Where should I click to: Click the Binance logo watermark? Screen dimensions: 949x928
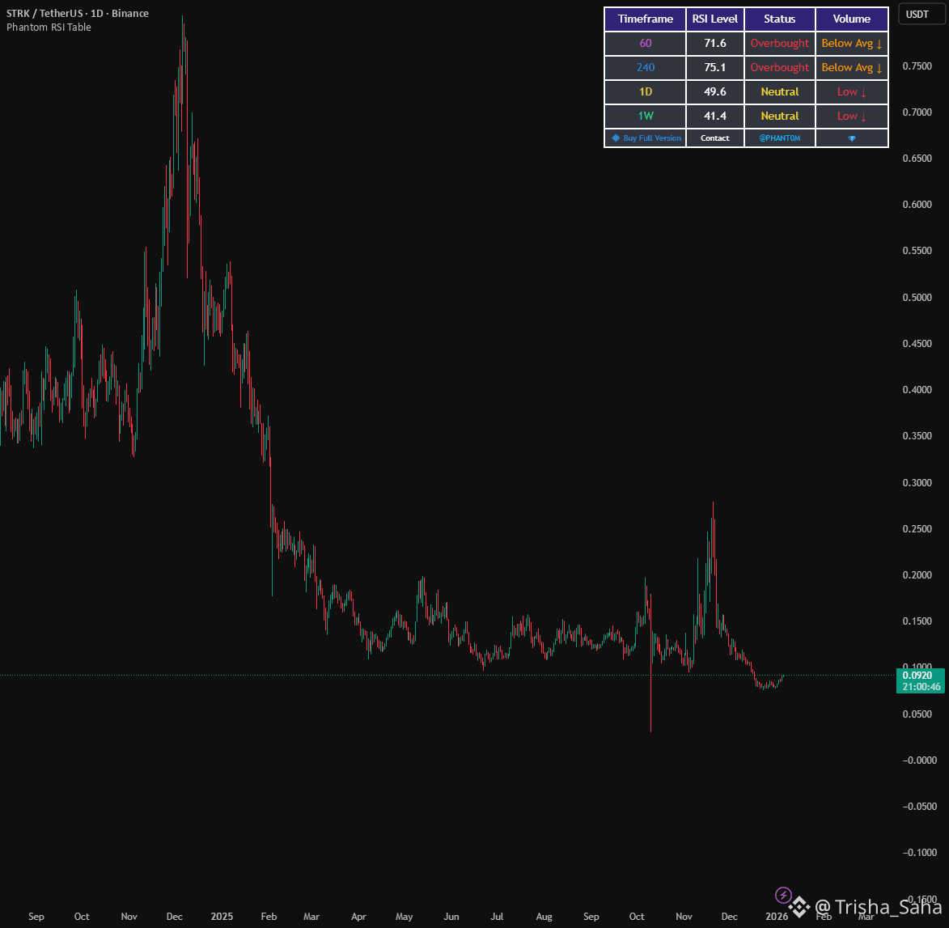pyautogui.click(x=799, y=907)
